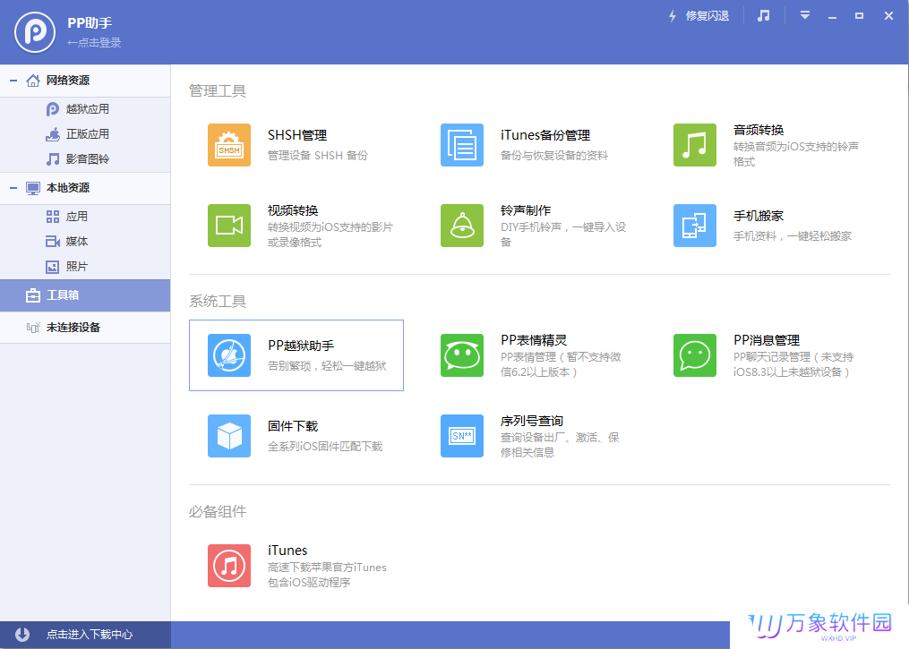Collapse the 网络资源 section
Image resolution: width=909 pixels, height=649 pixels.
13,81
